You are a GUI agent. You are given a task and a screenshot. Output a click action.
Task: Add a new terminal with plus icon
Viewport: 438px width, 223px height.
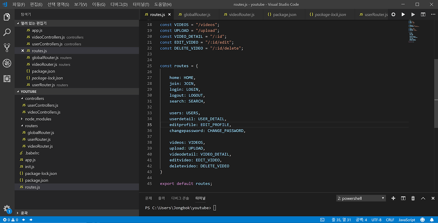pyautogui.click(x=393, y=198)
